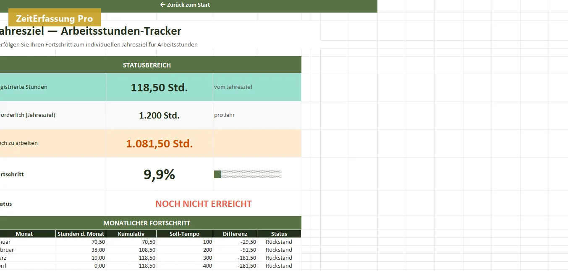The height and width of the screenshot is (271, 568).
Task: Click the 'noch zu arbeiten' label cell
Action: coord(53,143)
